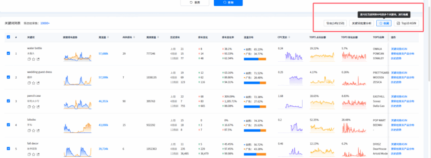Click the POP MART brand name
The image size is (431, 158).
pyautogui.click(x=380, y=120)
